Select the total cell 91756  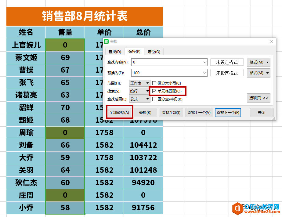pos(143,208)
